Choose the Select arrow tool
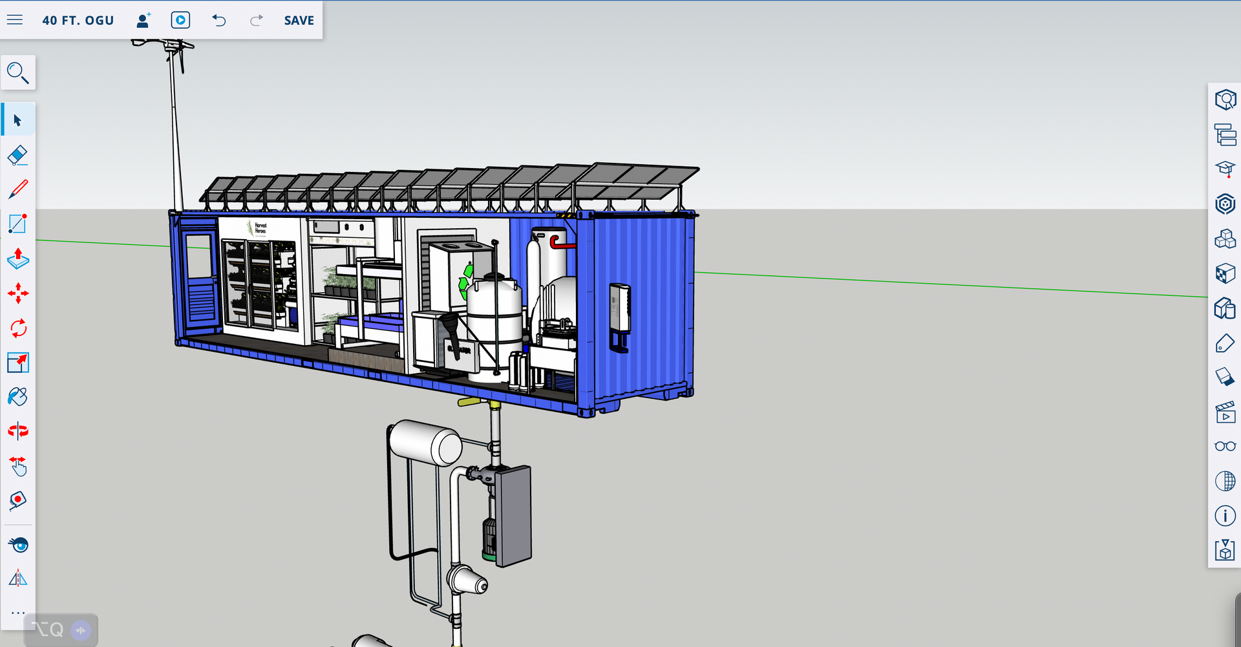Viewport: 1241px width, 647px height. coord(18,120)
